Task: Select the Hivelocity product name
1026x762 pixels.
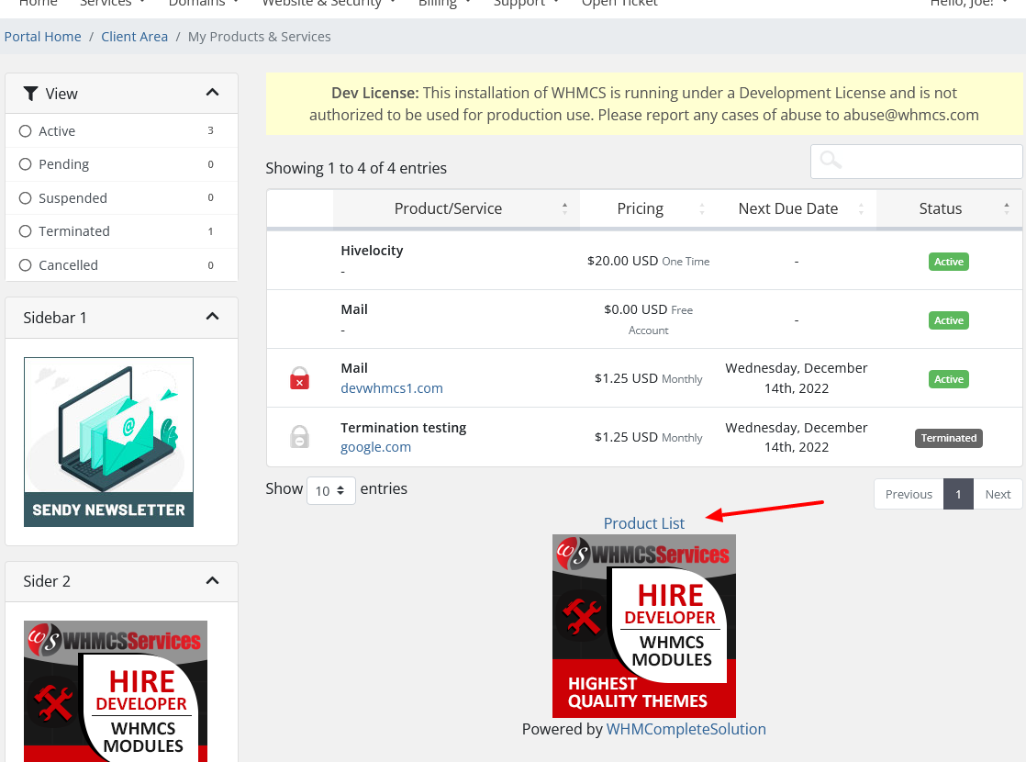Action: (372, 251)
